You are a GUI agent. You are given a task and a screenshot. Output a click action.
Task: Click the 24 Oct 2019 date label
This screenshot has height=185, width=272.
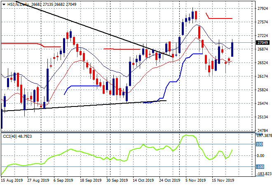(169, 180)
